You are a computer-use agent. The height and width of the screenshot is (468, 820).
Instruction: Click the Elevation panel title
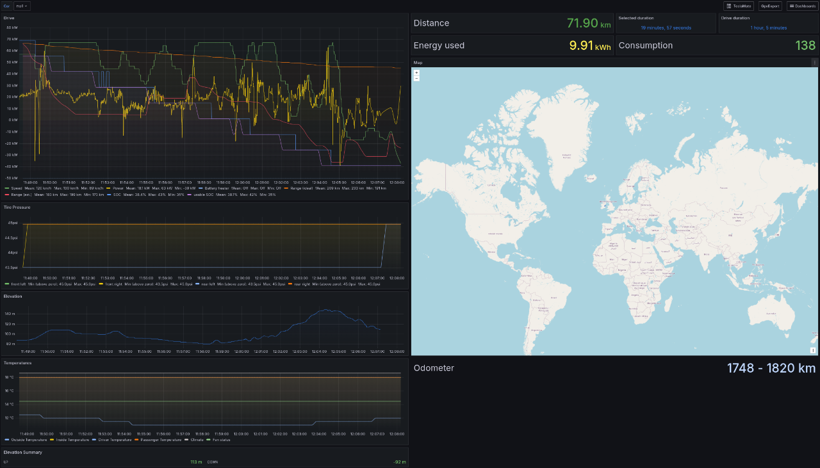[x=13, y=296]
